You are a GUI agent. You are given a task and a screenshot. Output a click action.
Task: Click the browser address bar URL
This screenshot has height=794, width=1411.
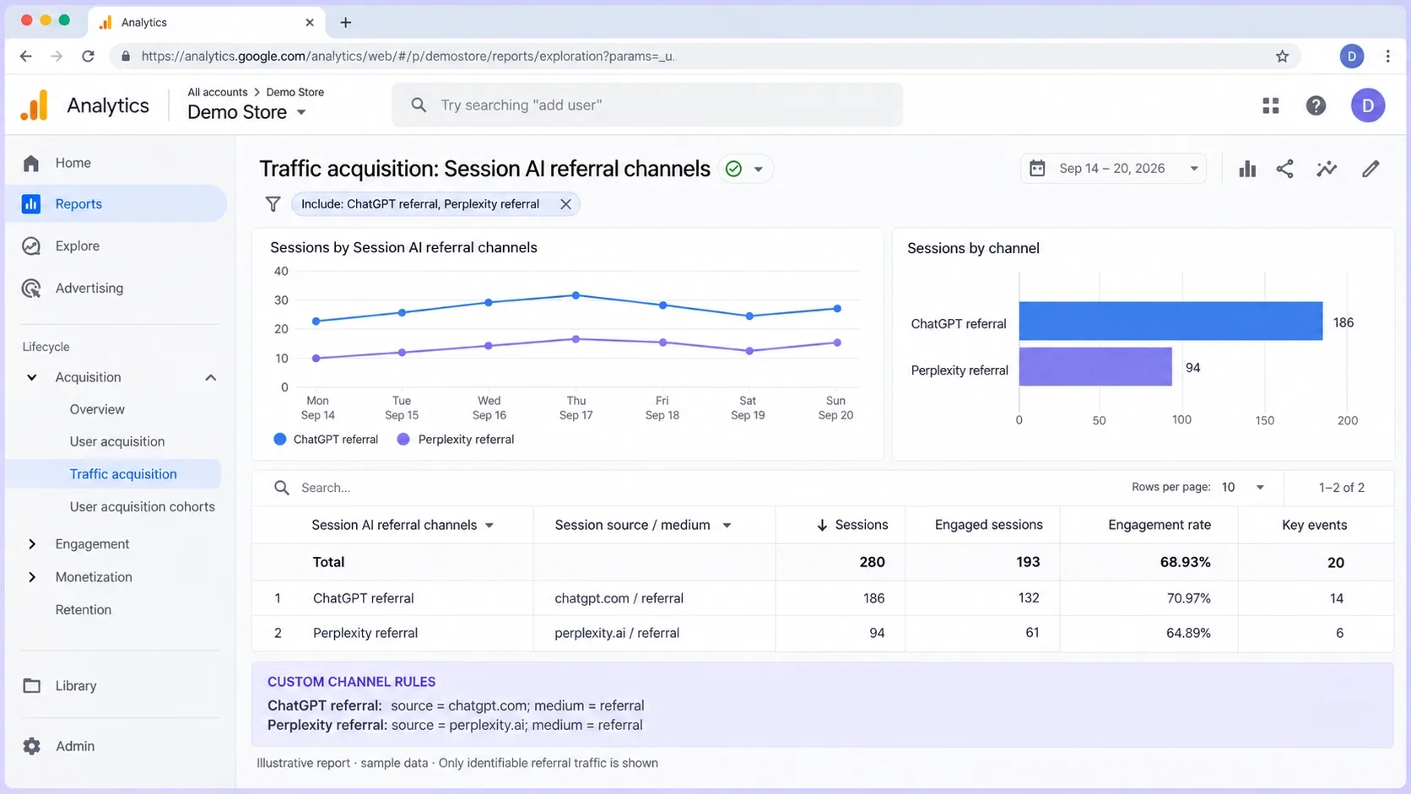pos(408,57)
